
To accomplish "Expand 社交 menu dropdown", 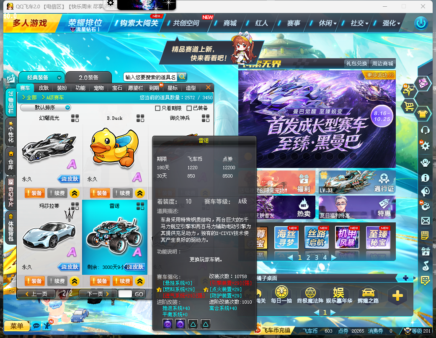I will coord(367,23).
